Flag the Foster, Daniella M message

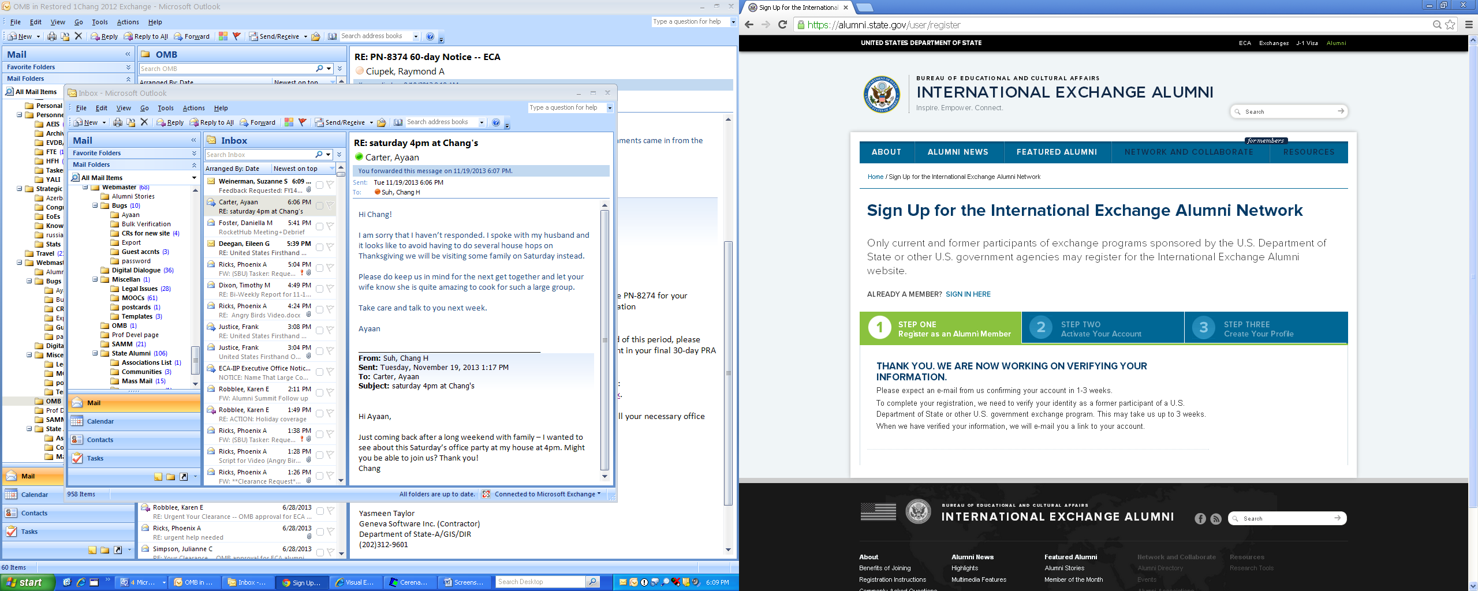[x=330, y=226]
